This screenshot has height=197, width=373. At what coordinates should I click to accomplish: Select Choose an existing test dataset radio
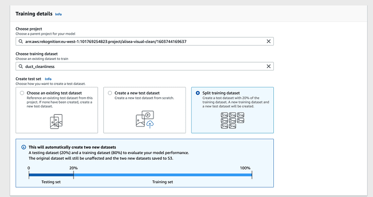coord(22,93)
